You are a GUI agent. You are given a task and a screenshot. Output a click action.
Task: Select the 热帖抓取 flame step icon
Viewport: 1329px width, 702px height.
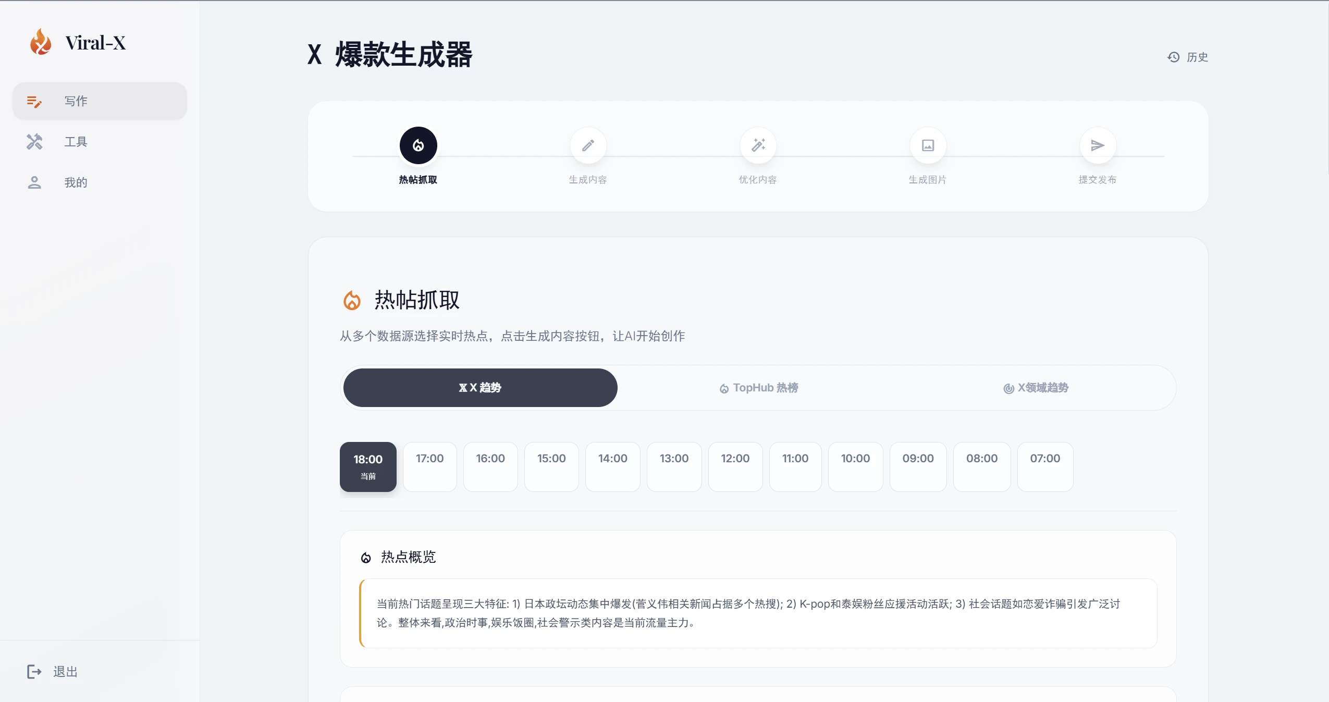click(418, 145)
